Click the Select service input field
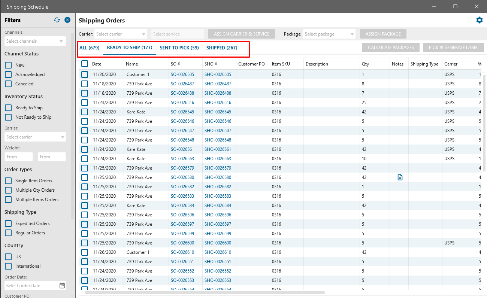487x298 pixels. tap(178, 34)
